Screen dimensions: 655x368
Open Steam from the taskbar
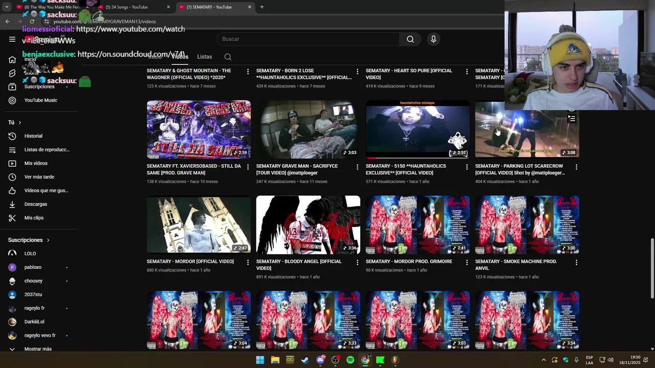[305, 360]
